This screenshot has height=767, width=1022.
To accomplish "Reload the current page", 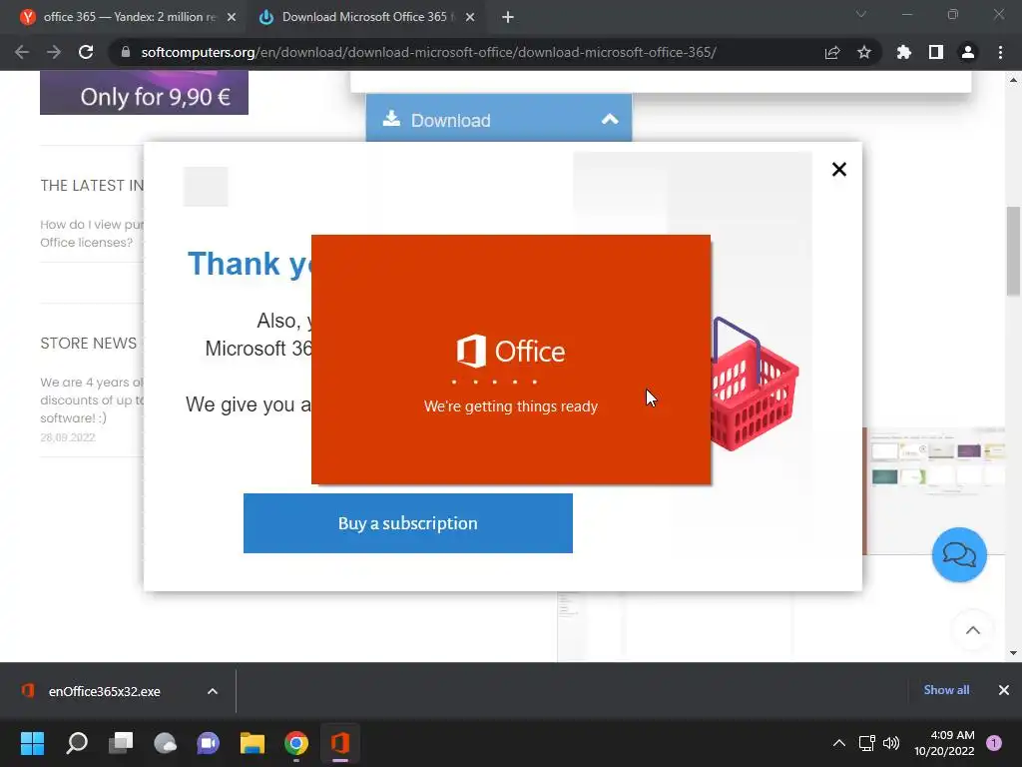I will 86,52.
